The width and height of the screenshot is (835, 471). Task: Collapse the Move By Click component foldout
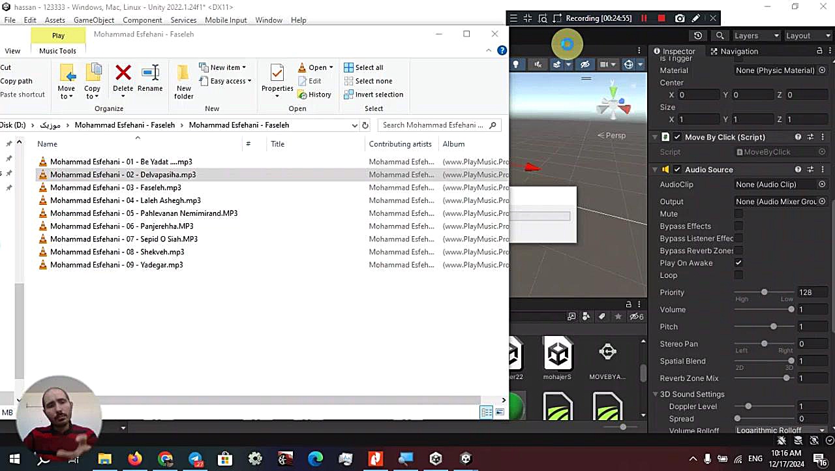[x=655, y=137]
